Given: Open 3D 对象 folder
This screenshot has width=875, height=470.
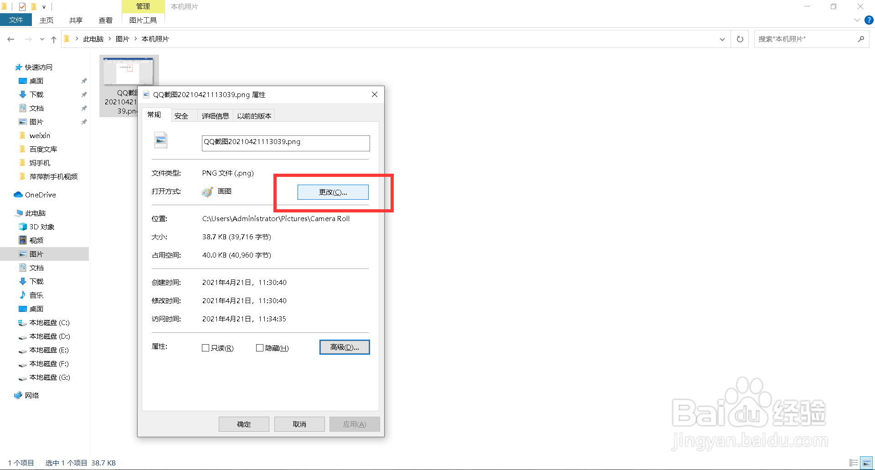Looking at the screenshot, I should coord(42,227).
